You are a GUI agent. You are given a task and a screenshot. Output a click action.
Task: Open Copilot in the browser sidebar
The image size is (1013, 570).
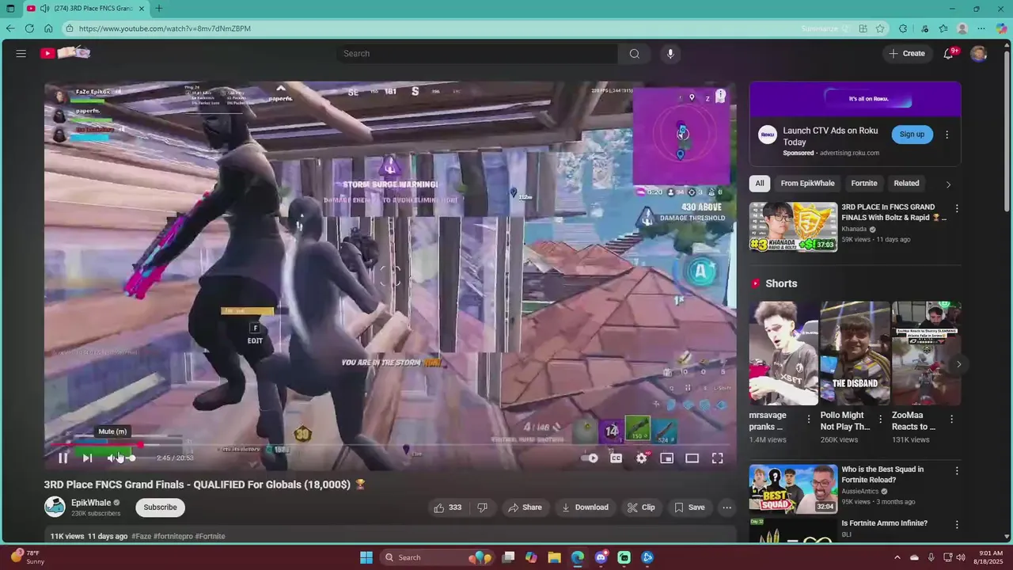(x=1001, y=28)
